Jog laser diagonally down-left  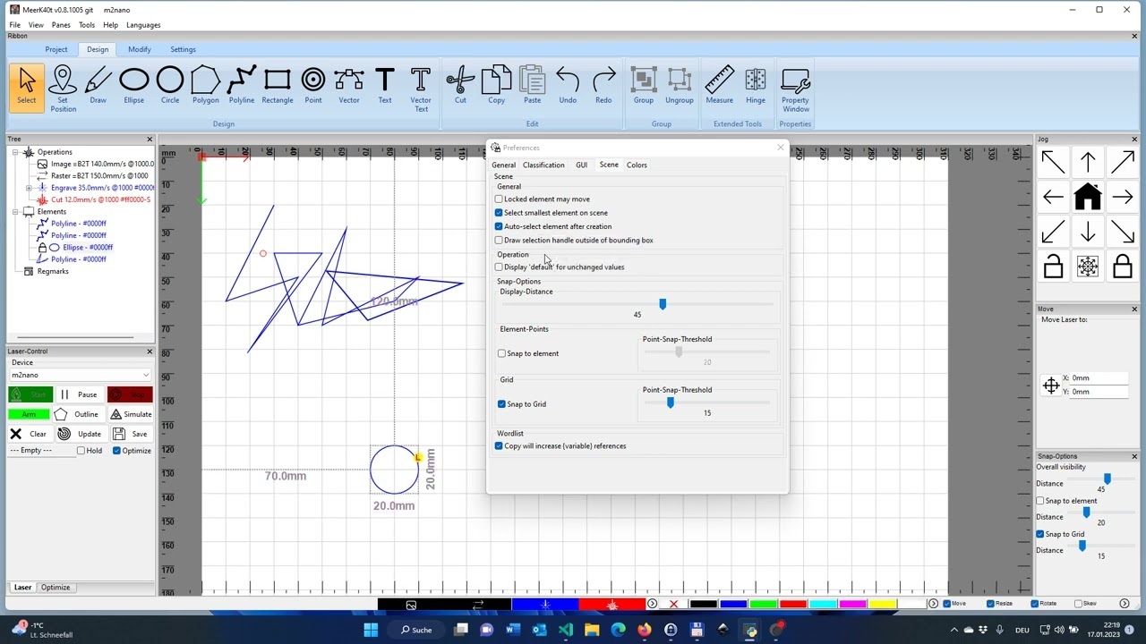pyautogui.click(x=1053, y=232)
